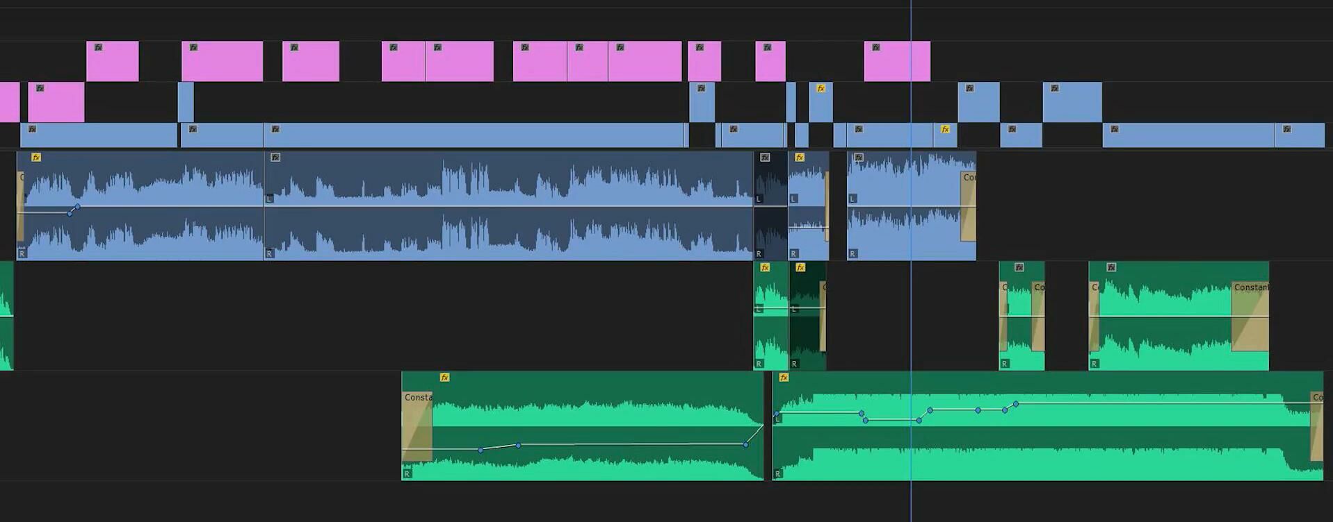This screenshot has height=522, width=1333.
Task: Click the fx badge on the pink clip under the playhead
Action: tap(876, 48)
